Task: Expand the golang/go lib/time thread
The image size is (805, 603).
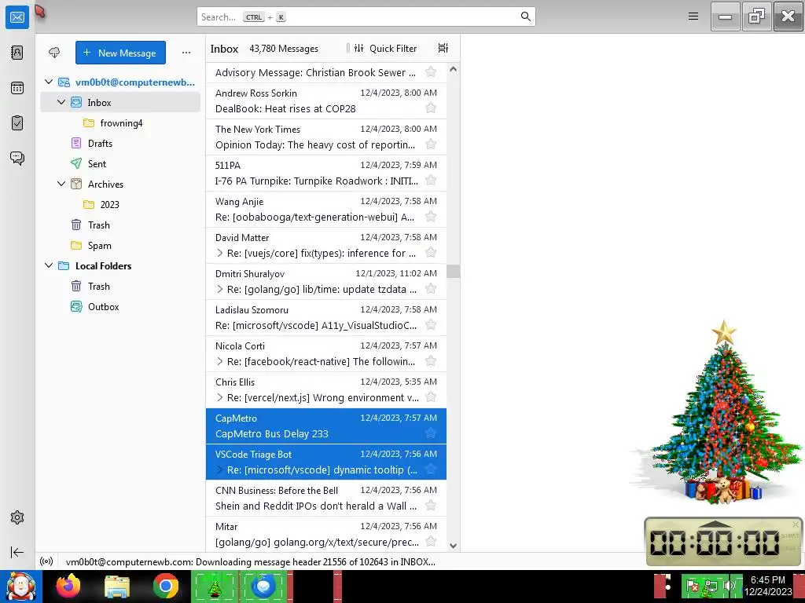Action: pos(220,289)
